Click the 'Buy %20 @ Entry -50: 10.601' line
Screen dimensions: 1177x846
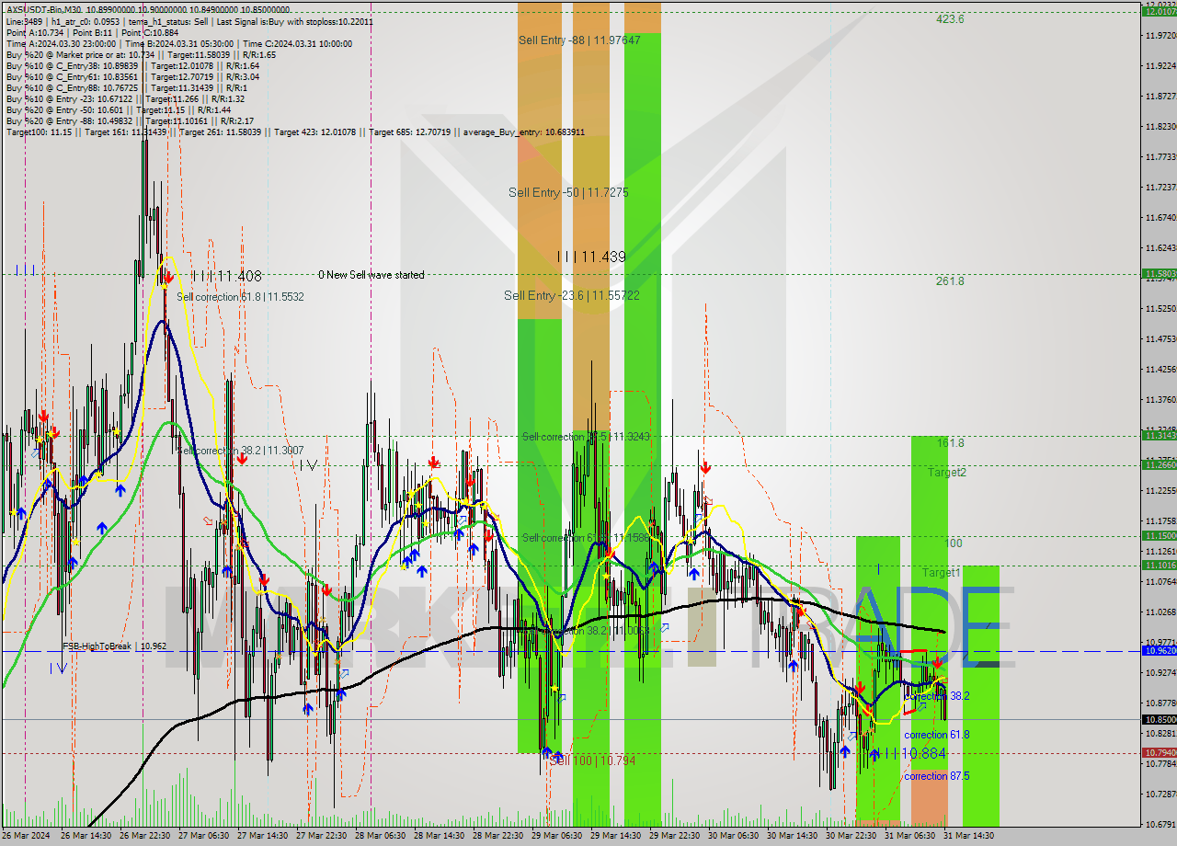click(118, 109)
